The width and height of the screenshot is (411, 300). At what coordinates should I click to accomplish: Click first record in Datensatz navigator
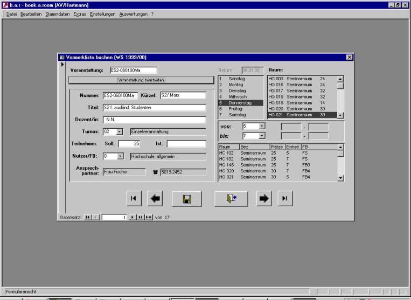(x=88, y=217)
